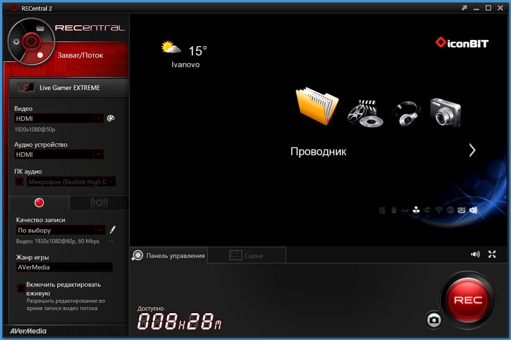Screen dimensions: 511x340
Task: Click the 008h28m available time display
Action: pyautogui.click(x=180, y=322)
